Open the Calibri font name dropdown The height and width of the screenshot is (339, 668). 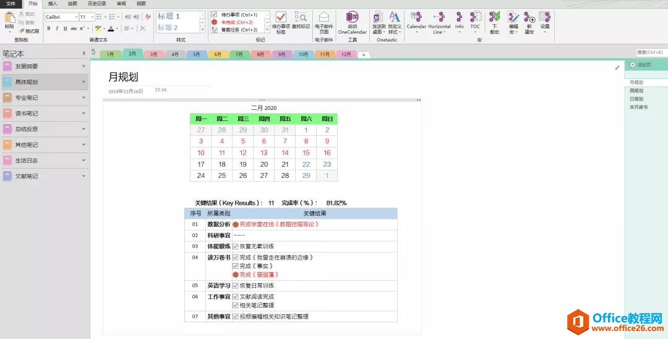[x=76, y=17]
